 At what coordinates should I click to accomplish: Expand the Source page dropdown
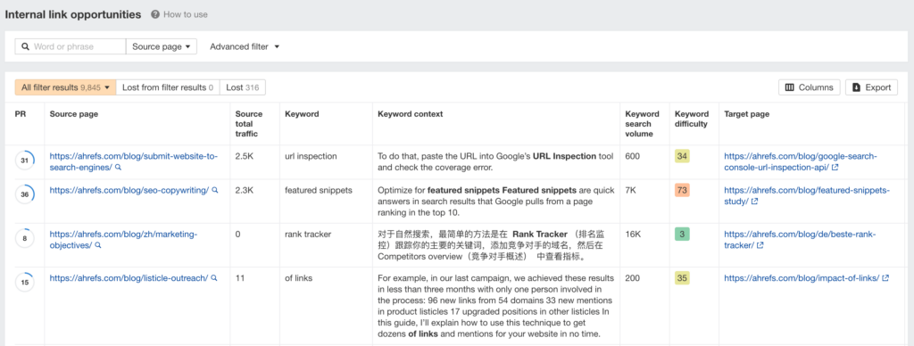[x=162, y=46]
